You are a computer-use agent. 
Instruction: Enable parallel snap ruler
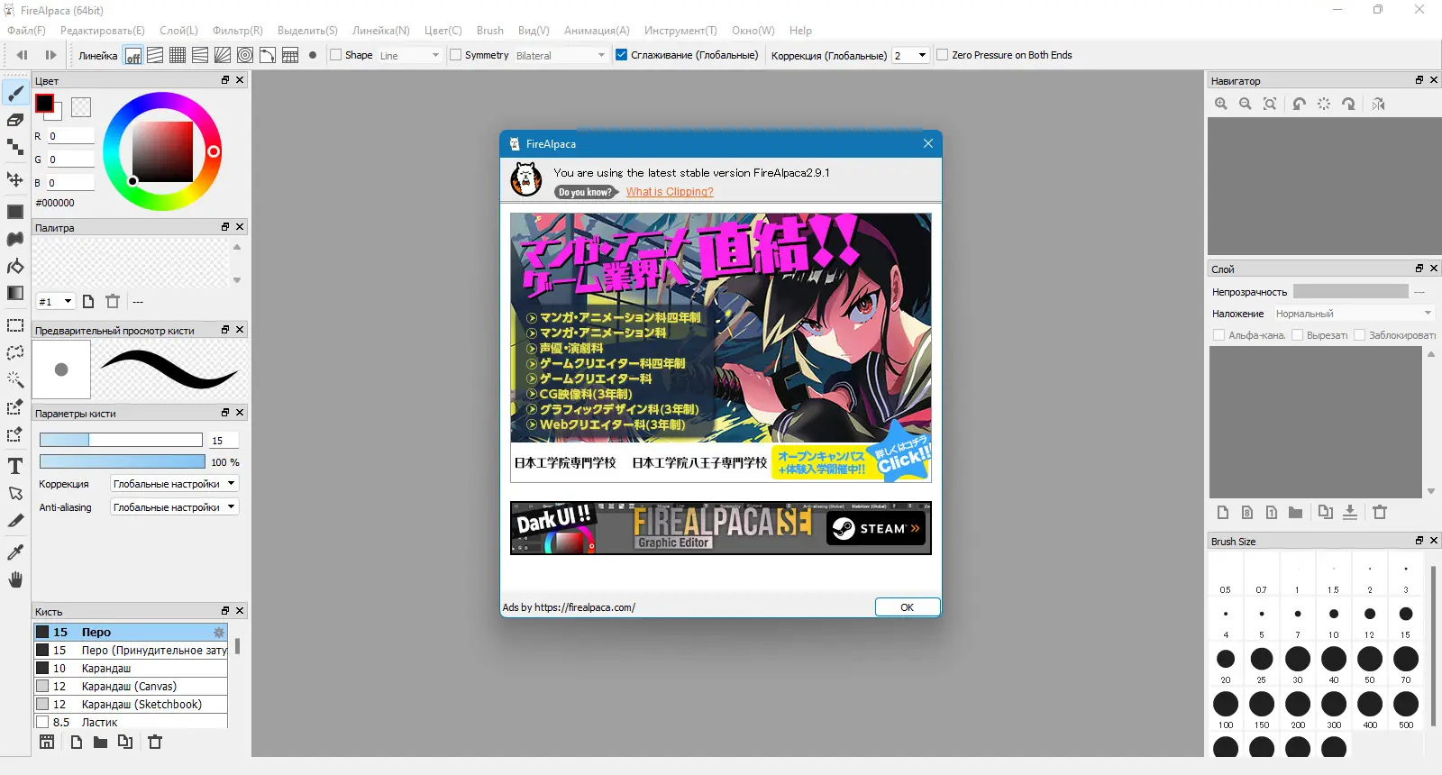coord(155,55)
